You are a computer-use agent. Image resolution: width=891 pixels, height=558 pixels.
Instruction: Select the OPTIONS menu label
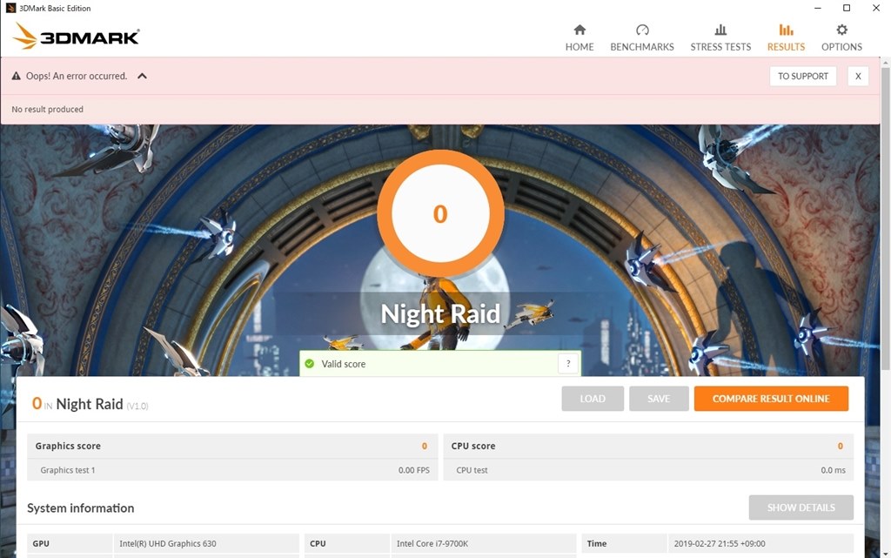coord(841,47)
